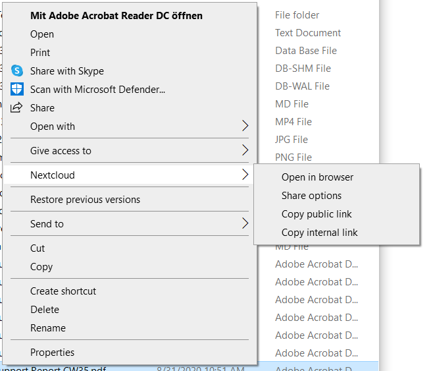The height and width of the screenshot is (371, 433).
Task: Click the Nextcloud submenu arrow
Action: (245, 175)
